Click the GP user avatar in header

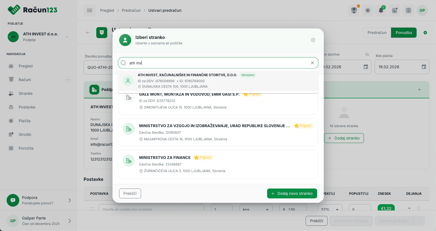pyautogui.click(x=422, y=10)
